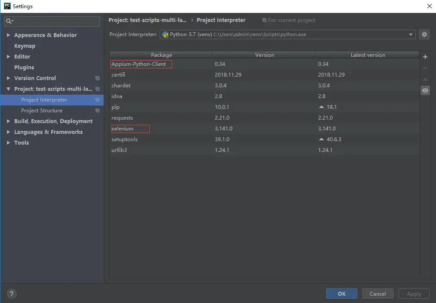
Task: Collapse the Project: test-scripts-multi-la section
Action: tap(8, 89)
